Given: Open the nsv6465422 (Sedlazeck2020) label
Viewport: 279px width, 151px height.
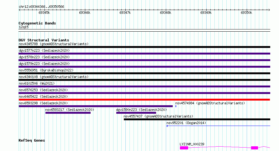Looking at the screenshot, I should pyautogui.click(x=43, y=96).
